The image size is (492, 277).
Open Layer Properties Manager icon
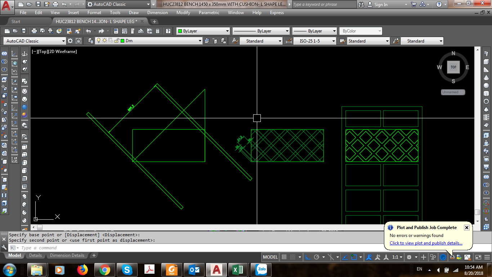pos(88,41)
